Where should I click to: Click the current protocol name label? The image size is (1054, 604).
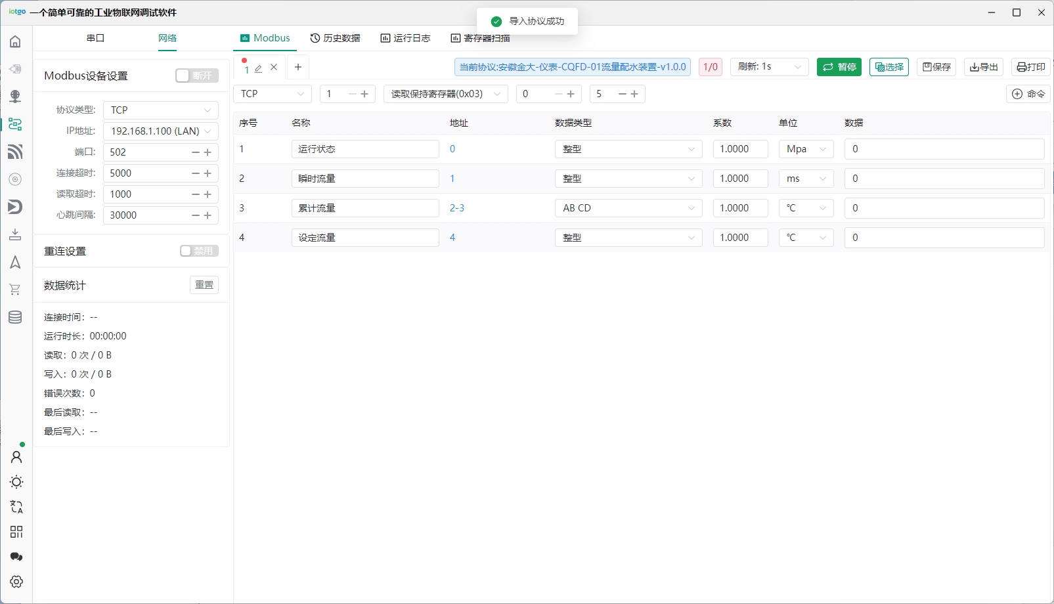click(573, 67)
